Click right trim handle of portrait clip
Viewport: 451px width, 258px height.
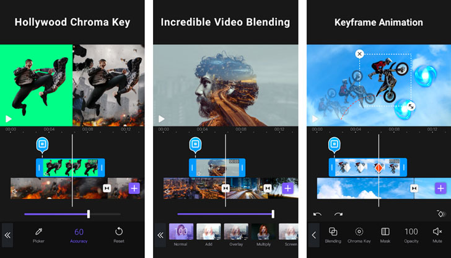242,167
